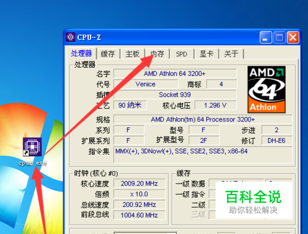Click the x 10.0 multiplier value
Viewport: 308px width, 234px height.
(x=139, y=194)
